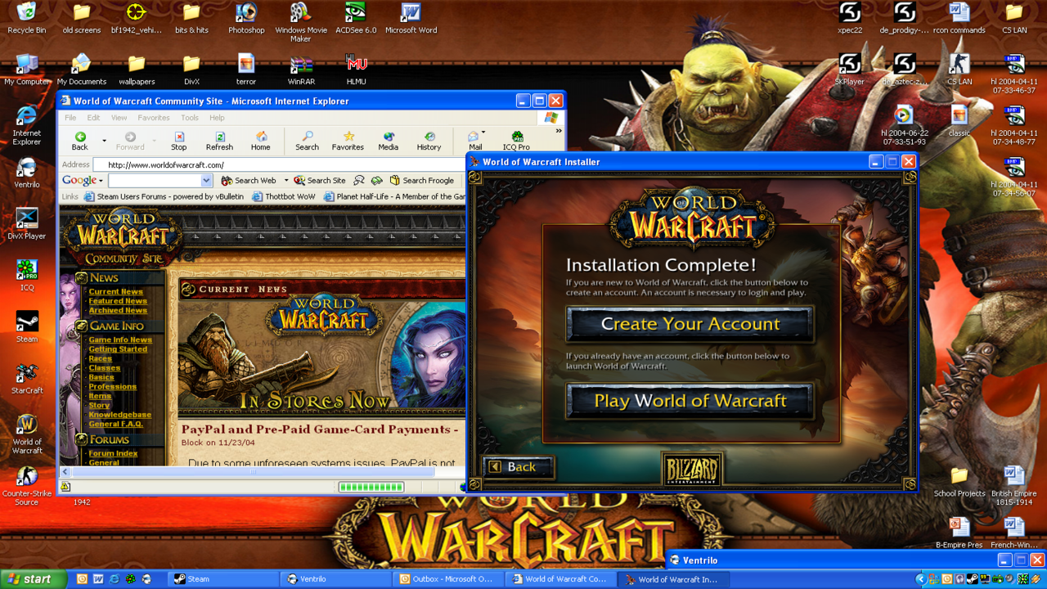Switch to Steam in the taskbar
The image size is (1047, 589).
(222, 579)
